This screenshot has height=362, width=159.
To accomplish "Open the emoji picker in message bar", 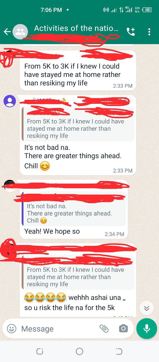I will tap(12, 328).
